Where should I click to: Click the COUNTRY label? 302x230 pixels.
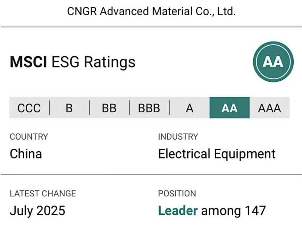click(29, 137)
